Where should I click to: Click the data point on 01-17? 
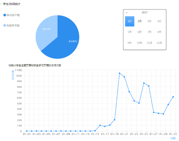(105, 126)
